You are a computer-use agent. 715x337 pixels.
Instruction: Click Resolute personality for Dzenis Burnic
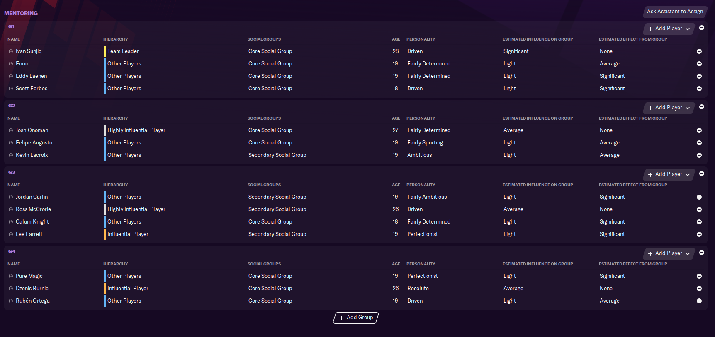(x=418, y=289)
